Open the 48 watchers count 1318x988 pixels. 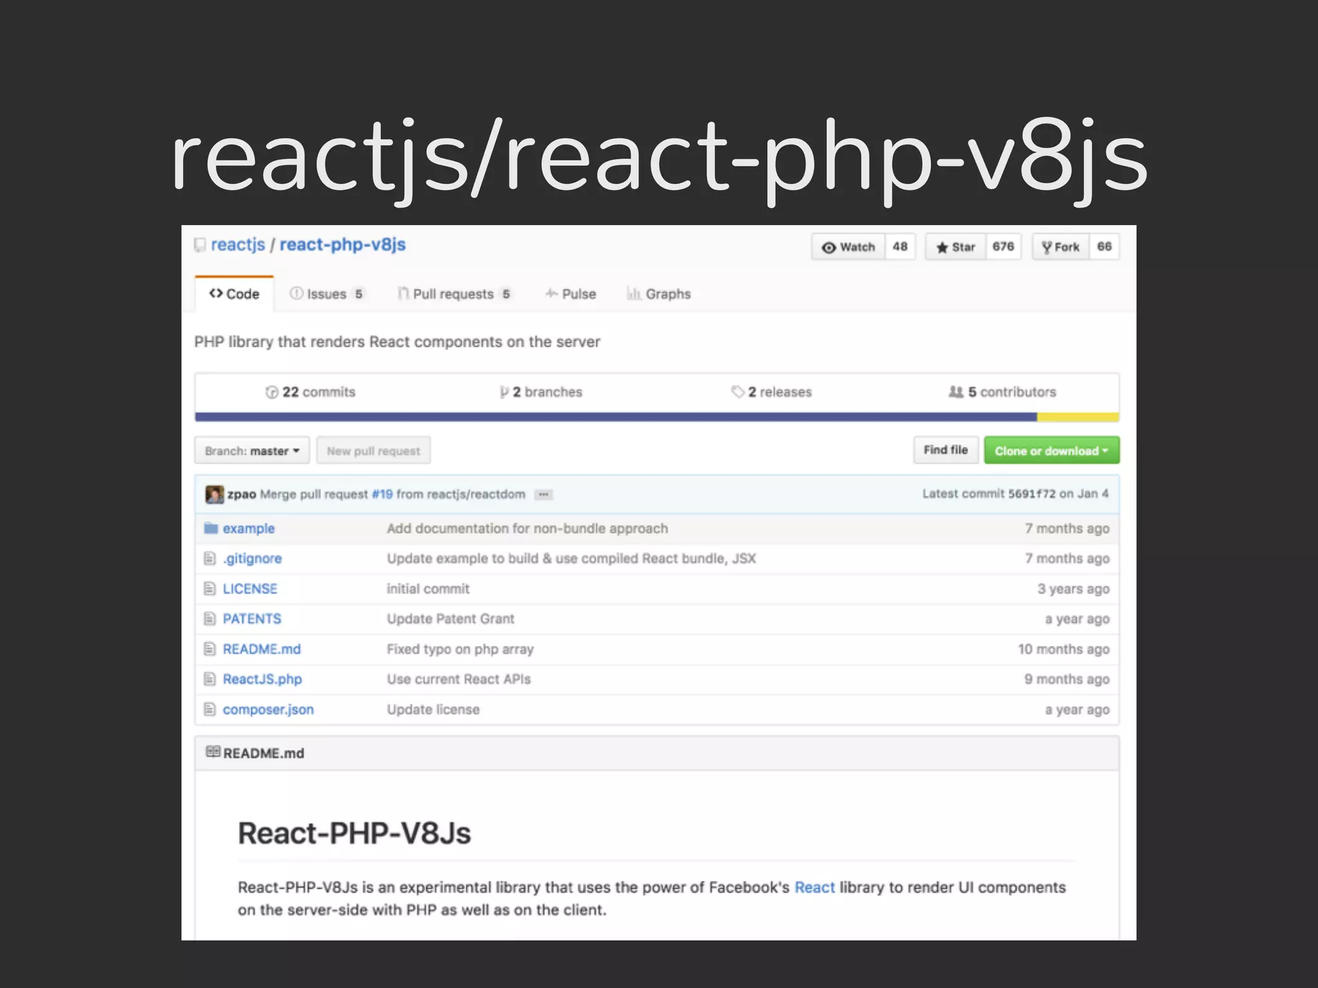900,247
